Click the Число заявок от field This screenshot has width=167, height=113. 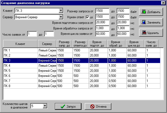pyautogui.click(x=32, y=34)
